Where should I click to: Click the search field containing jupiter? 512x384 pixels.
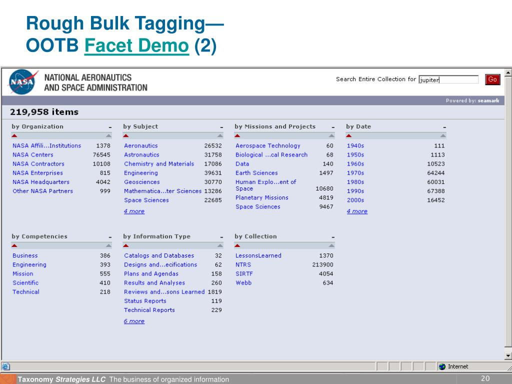448,79
